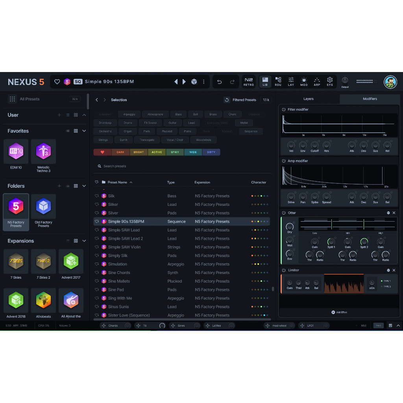Click the Filtered Presets refresh control
403x403 pixels.
click(227, 100)
